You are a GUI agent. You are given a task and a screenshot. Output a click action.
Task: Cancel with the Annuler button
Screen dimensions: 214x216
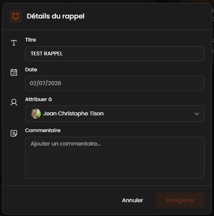coord(133,200)
